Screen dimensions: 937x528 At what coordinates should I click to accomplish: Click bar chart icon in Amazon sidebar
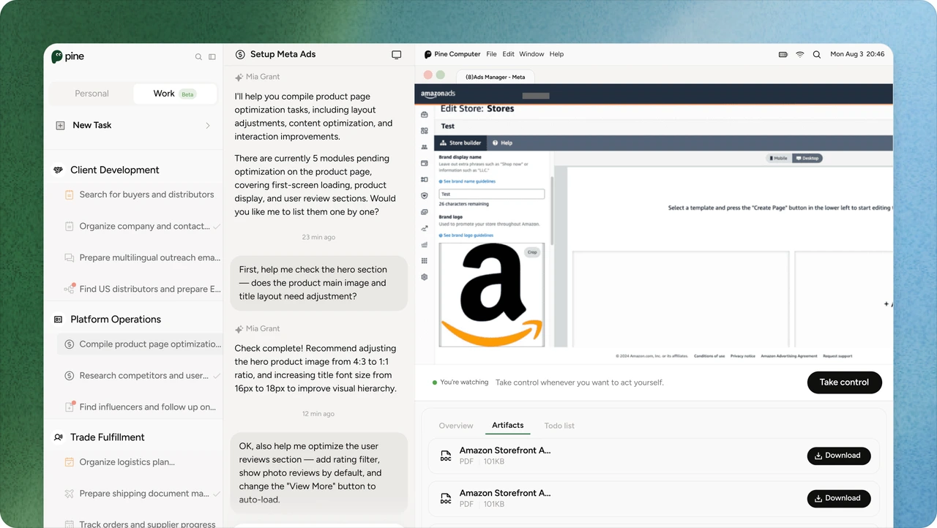(x=425, y=245)
